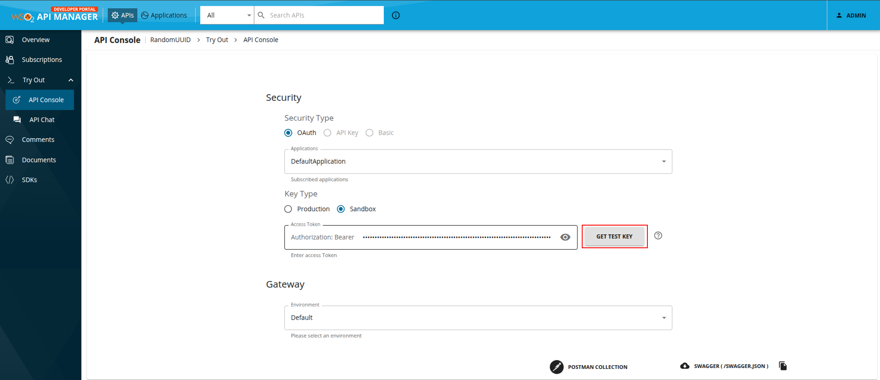Click the info icon beside search bar
Viewport: 880px width, 380px height.
396,15
